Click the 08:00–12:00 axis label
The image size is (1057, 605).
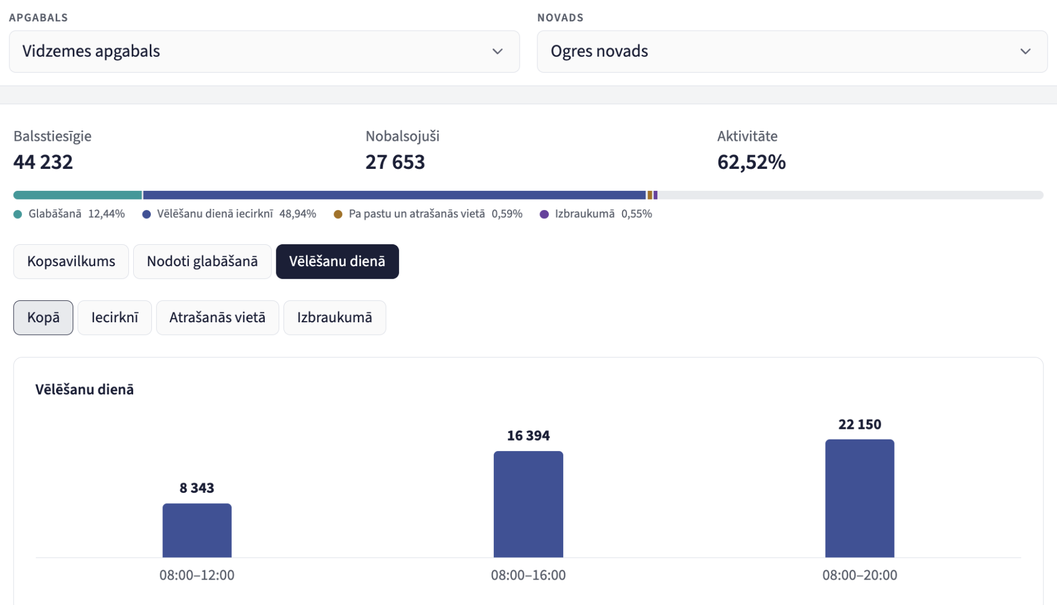[x=197, y=575]
